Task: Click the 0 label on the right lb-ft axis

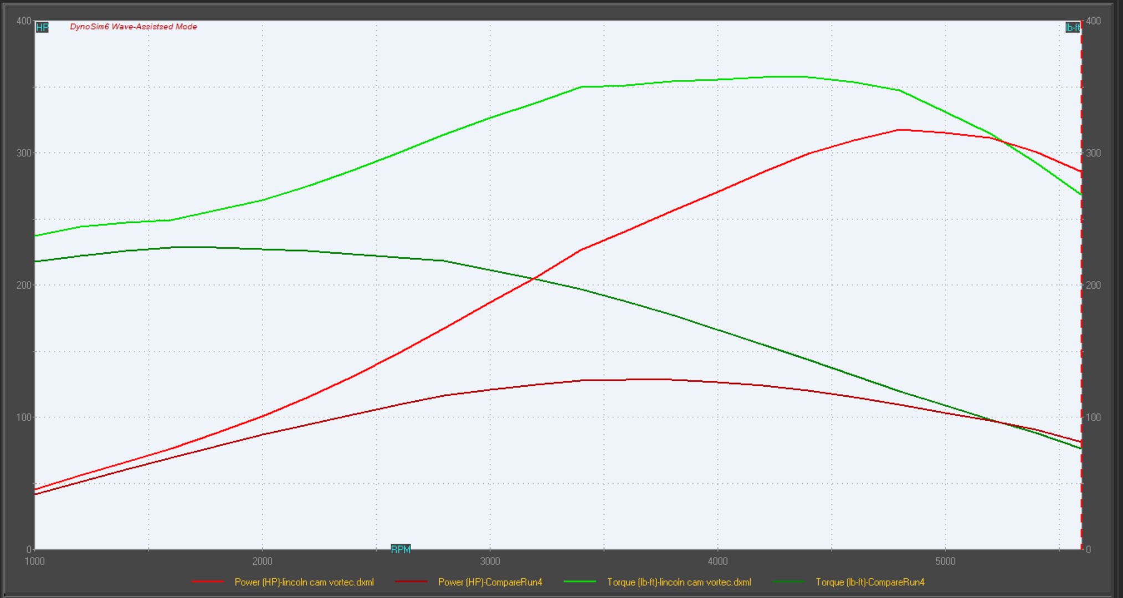Action: (1089, 549)
